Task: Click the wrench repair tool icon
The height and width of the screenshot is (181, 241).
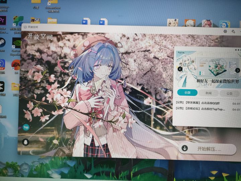Action: coord(233,32)
